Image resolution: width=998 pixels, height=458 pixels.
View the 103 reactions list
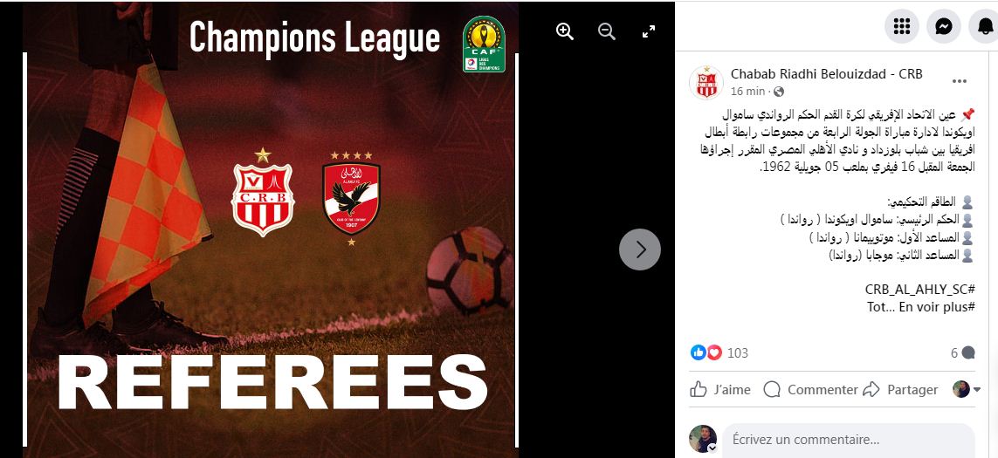pos(719,352)
